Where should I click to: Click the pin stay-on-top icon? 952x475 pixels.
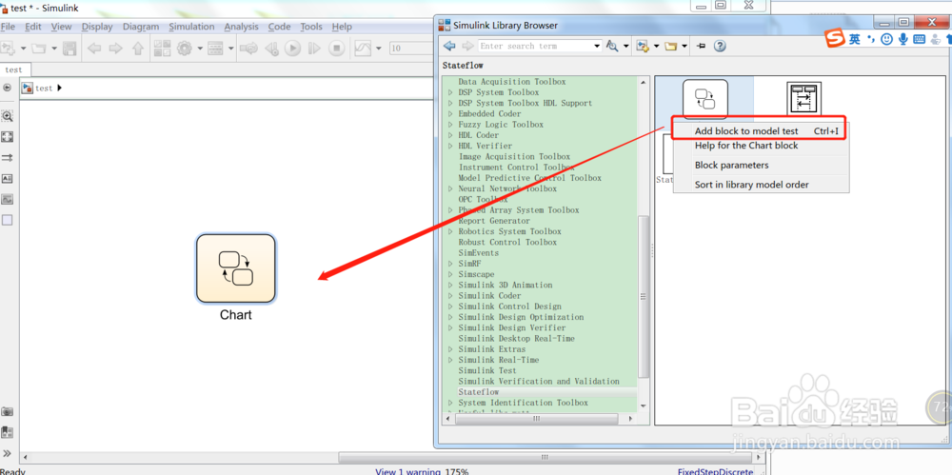click(x=702, y=46)
